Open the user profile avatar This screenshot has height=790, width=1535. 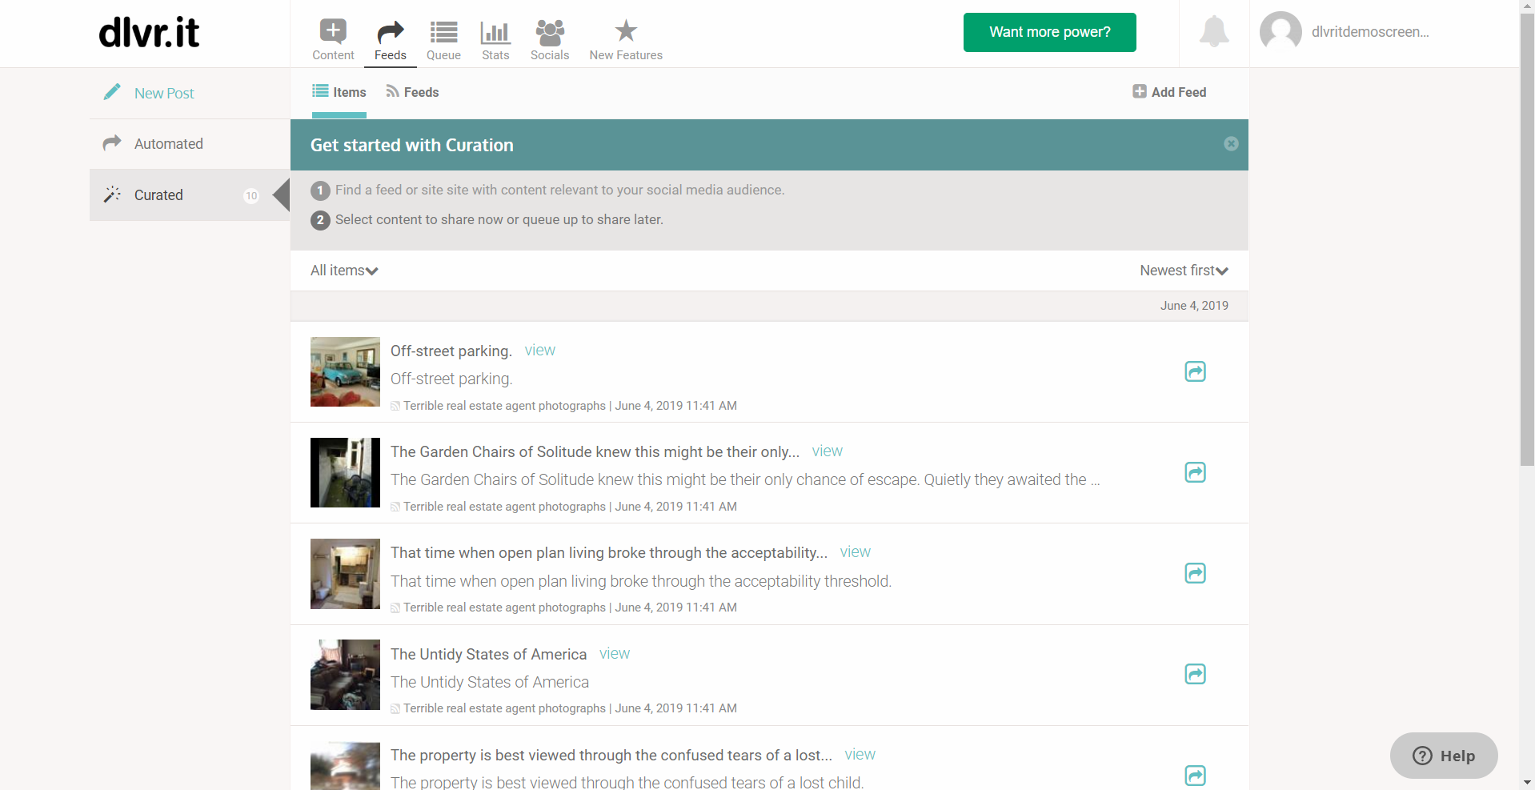[x=1281, y=32]
